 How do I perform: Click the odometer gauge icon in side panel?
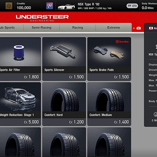click(x=155, y=114)
